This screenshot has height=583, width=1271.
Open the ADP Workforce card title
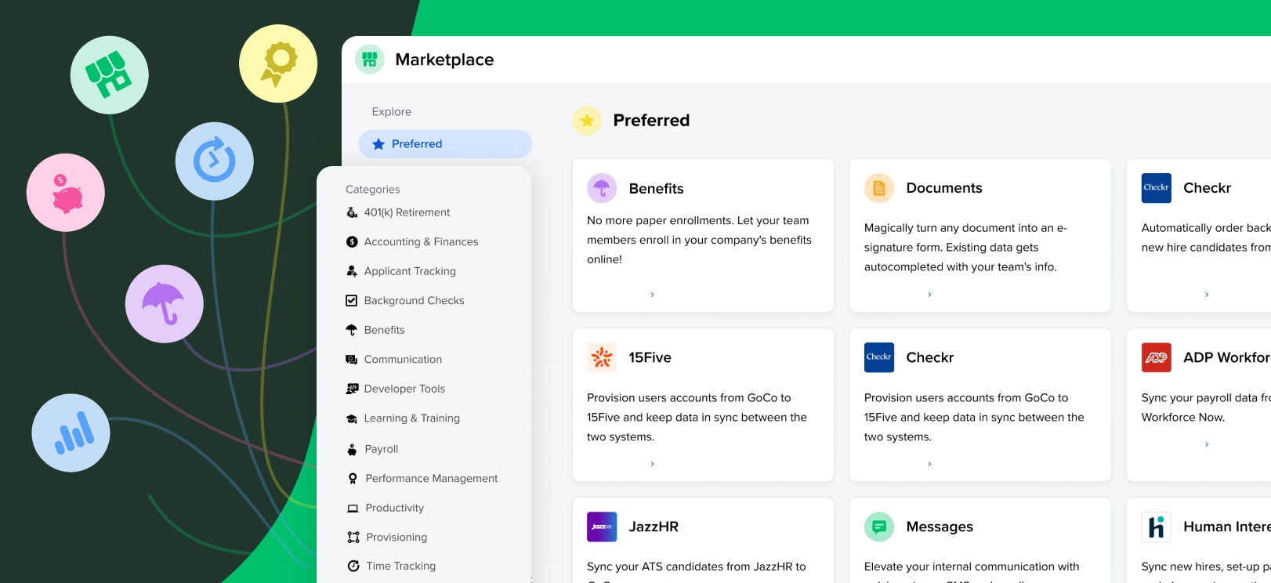tap(1227, 357)
